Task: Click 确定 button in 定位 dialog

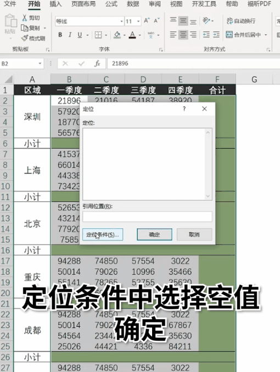Action: click(155, 234)
